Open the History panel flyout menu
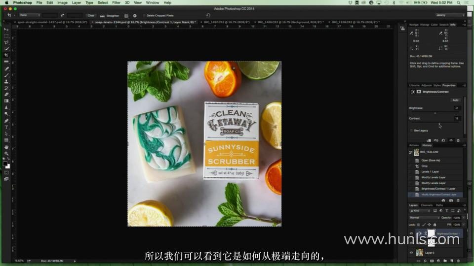474x266 pixels. coord(464,145)
